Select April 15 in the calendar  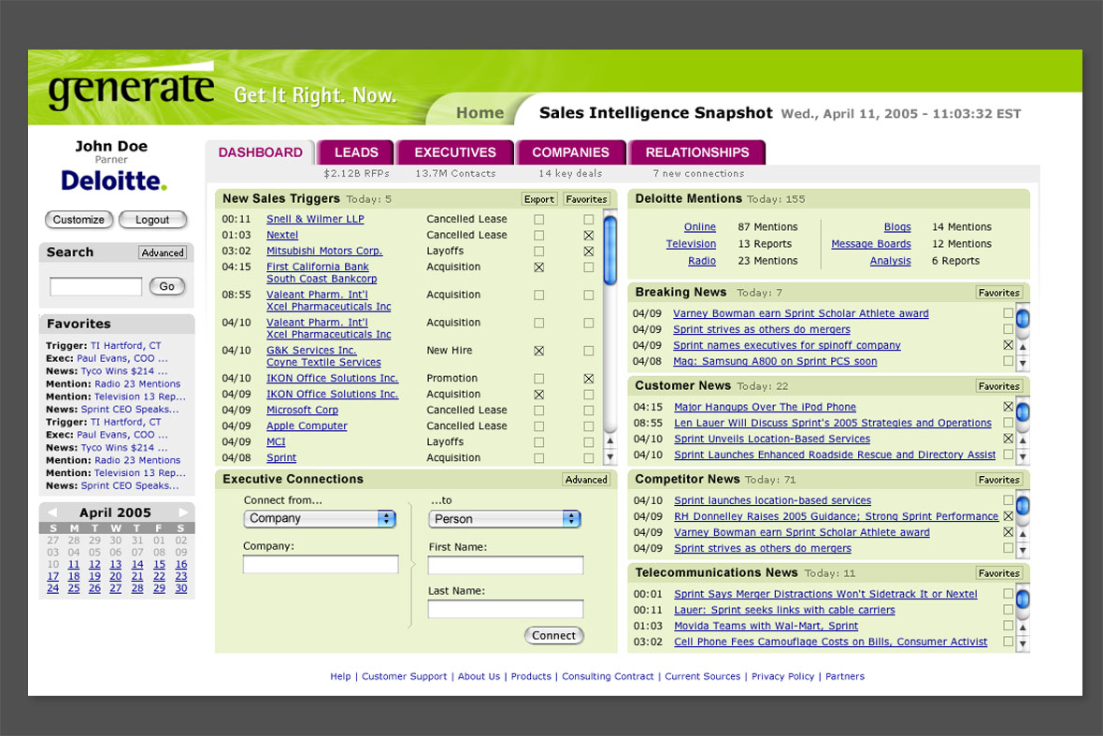[160, 564]
